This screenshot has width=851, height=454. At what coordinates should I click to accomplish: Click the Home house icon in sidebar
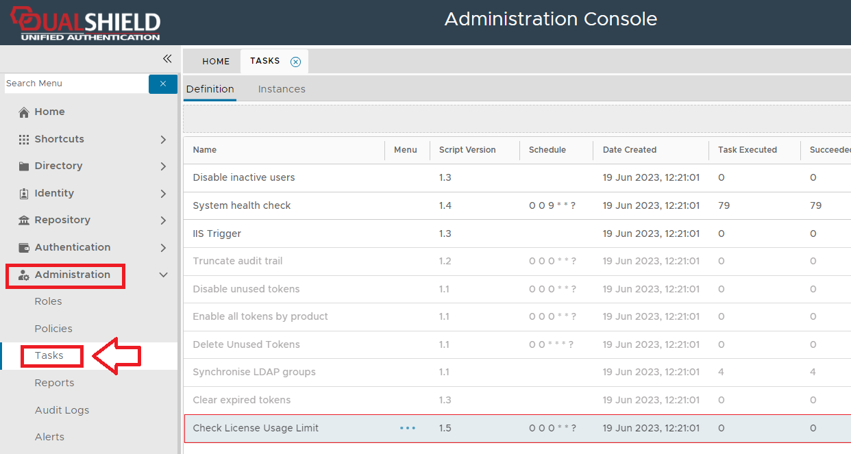(24, 112)
